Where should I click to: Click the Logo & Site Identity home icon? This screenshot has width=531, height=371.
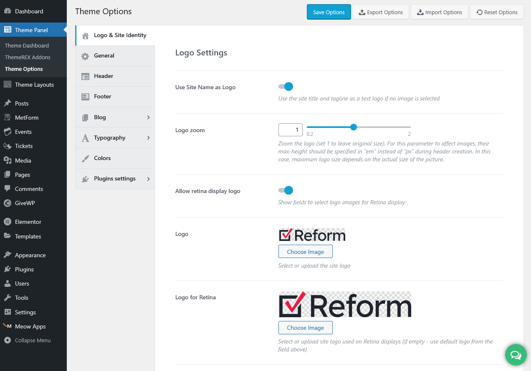point(86,35)
